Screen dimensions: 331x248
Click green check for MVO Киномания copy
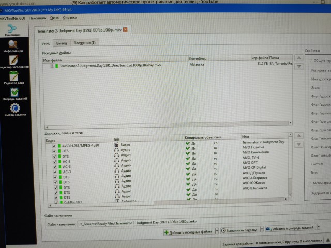pos(188,153)
